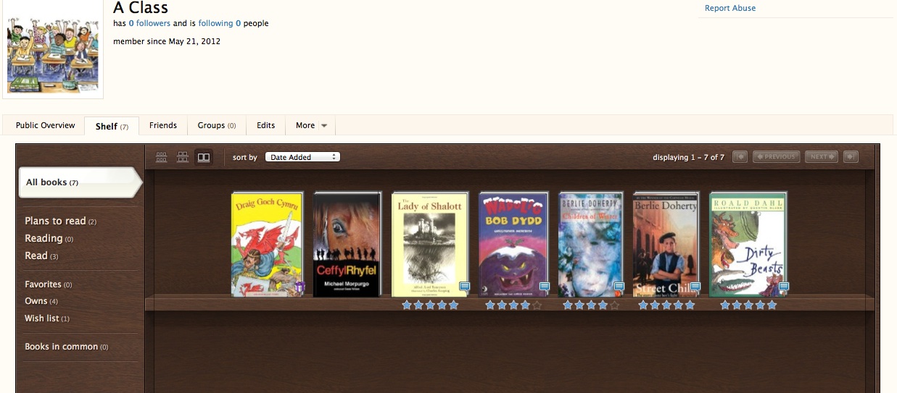897x393 pixels.
Task: Select the Shelf tab
Action: pyautogui.click(x=112, y=126)
